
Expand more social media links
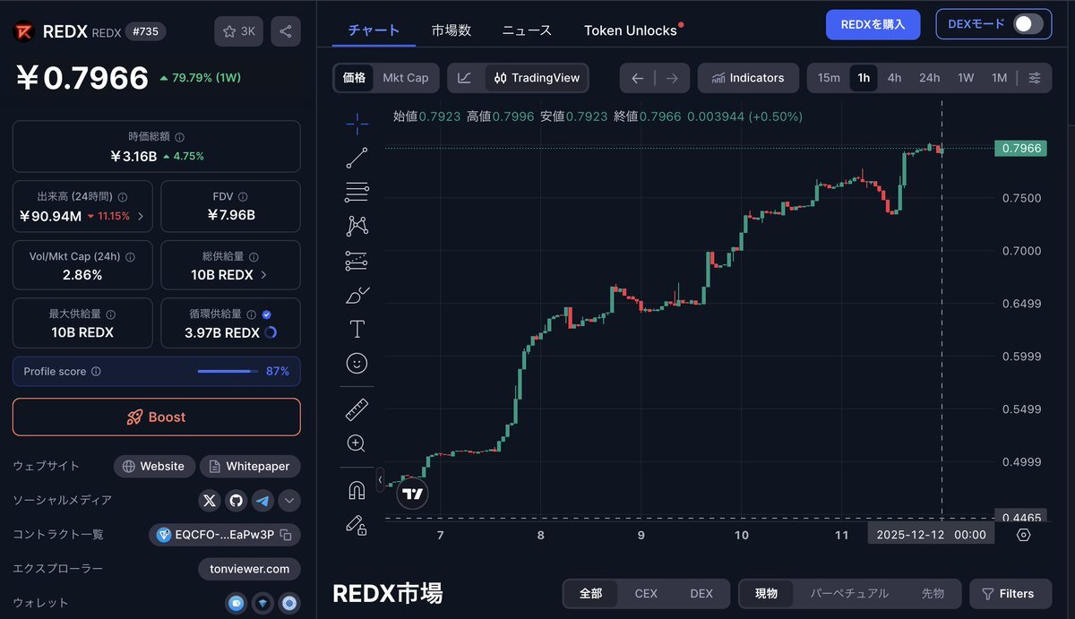click(289, 501)
